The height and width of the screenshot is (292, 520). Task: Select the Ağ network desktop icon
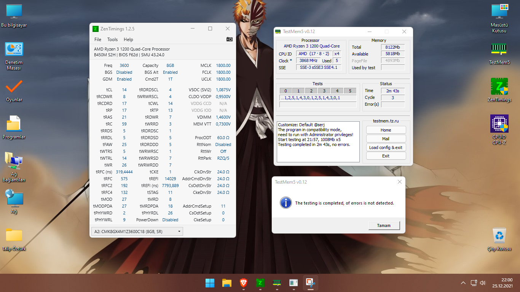coord(14,202)
